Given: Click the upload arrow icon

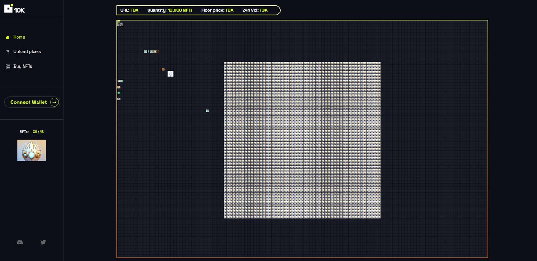Looking at the screenshot, I should (x=8, y=52).
